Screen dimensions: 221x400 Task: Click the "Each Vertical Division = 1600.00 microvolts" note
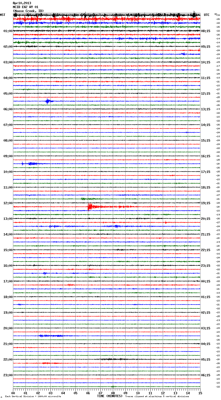point(33,396)
